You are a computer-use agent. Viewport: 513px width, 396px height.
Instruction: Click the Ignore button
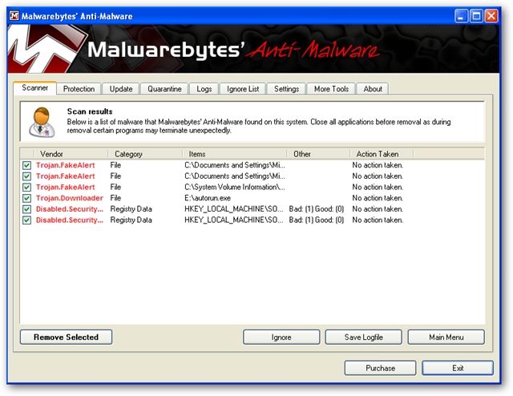(x=281, y=337)
